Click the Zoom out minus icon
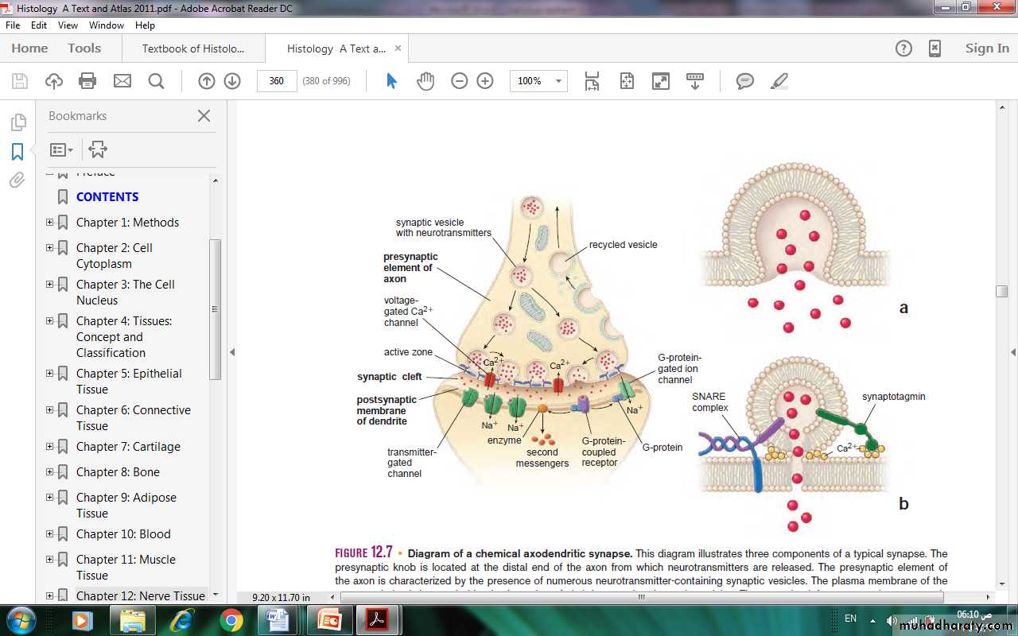 coord(460,81)
